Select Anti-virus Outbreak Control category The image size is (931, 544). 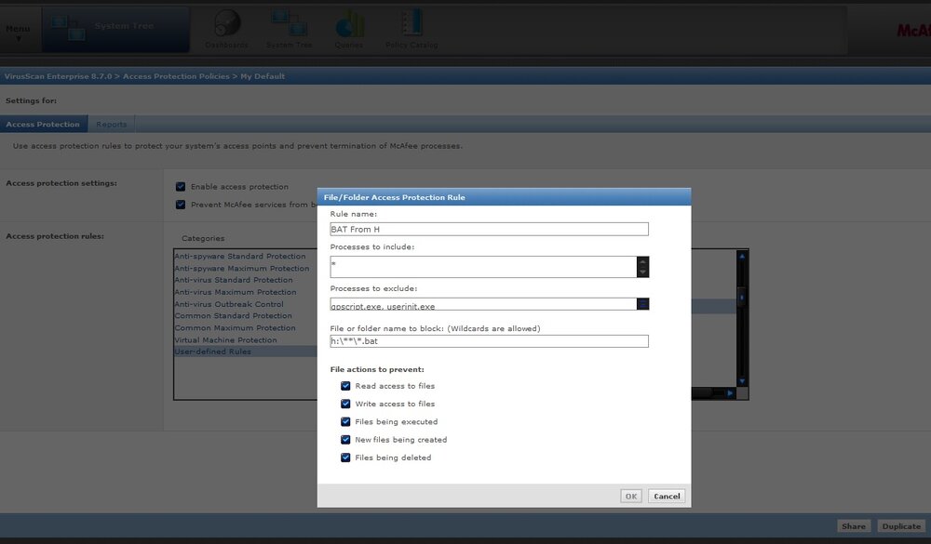229,304
